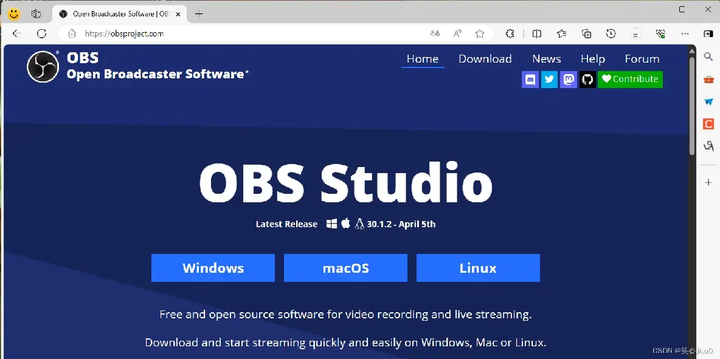
Task: Click the Open Broadcaster Software site title
Action: (x=157, y=74)
